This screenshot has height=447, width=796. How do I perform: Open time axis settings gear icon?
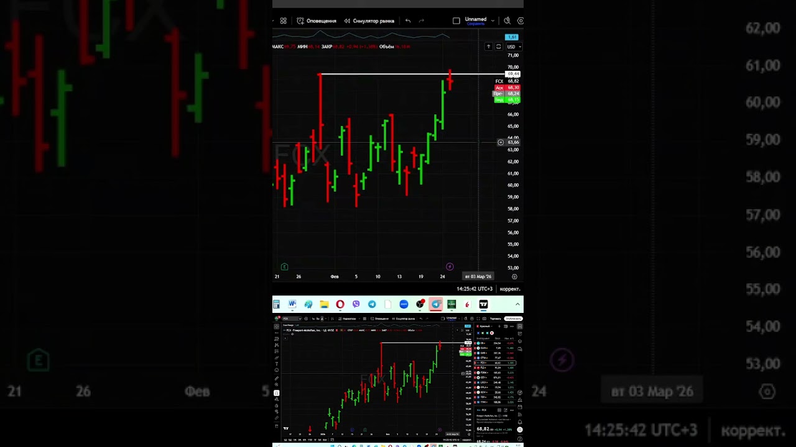(514, 276)
